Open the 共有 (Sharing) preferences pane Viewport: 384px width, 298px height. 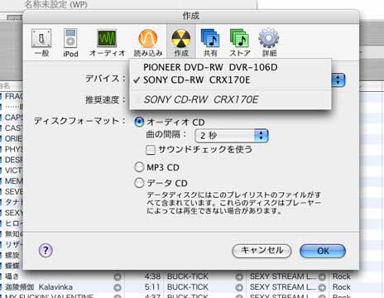click(x=210, y=43)
